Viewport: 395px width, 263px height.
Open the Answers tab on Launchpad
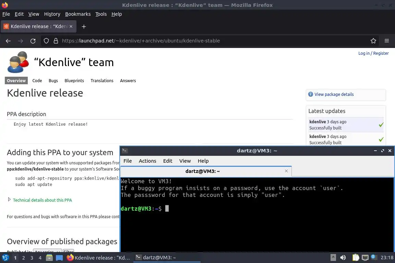click(128, 80)
